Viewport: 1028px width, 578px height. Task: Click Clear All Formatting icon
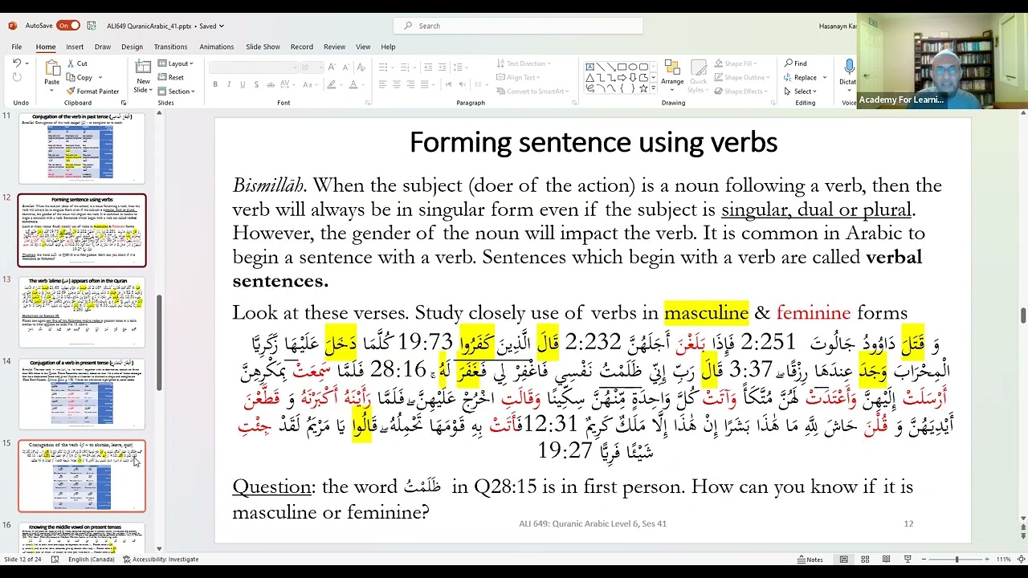click(x=361, y=67)
